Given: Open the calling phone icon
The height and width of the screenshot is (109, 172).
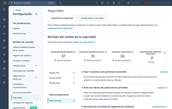Looking at the screenshot, I should (x=97, y=3).
